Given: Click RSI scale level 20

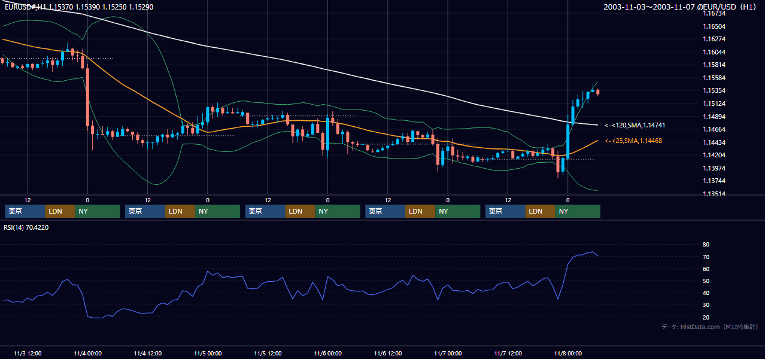Looking at the screenshot, I should (x=706, y=318).
